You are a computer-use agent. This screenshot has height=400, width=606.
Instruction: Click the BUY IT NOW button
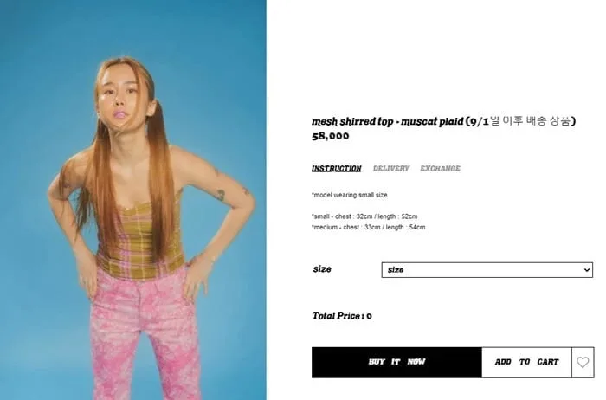click(396, 362)
